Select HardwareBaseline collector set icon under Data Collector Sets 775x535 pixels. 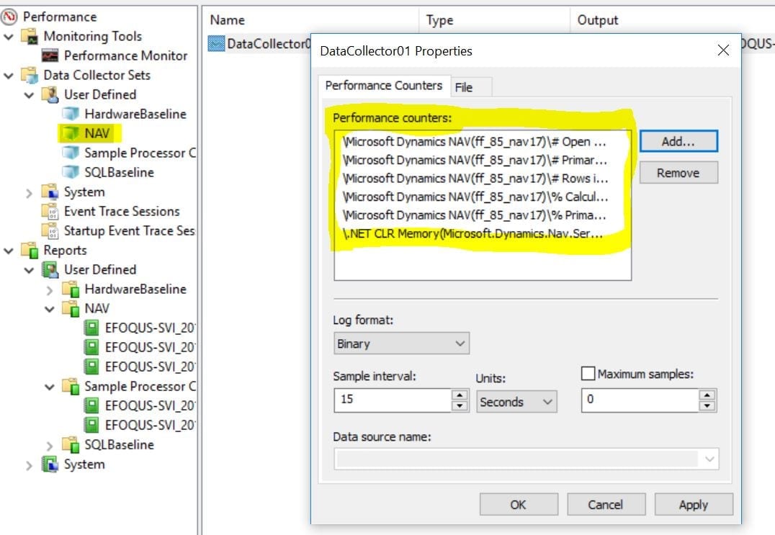(70, 114)
